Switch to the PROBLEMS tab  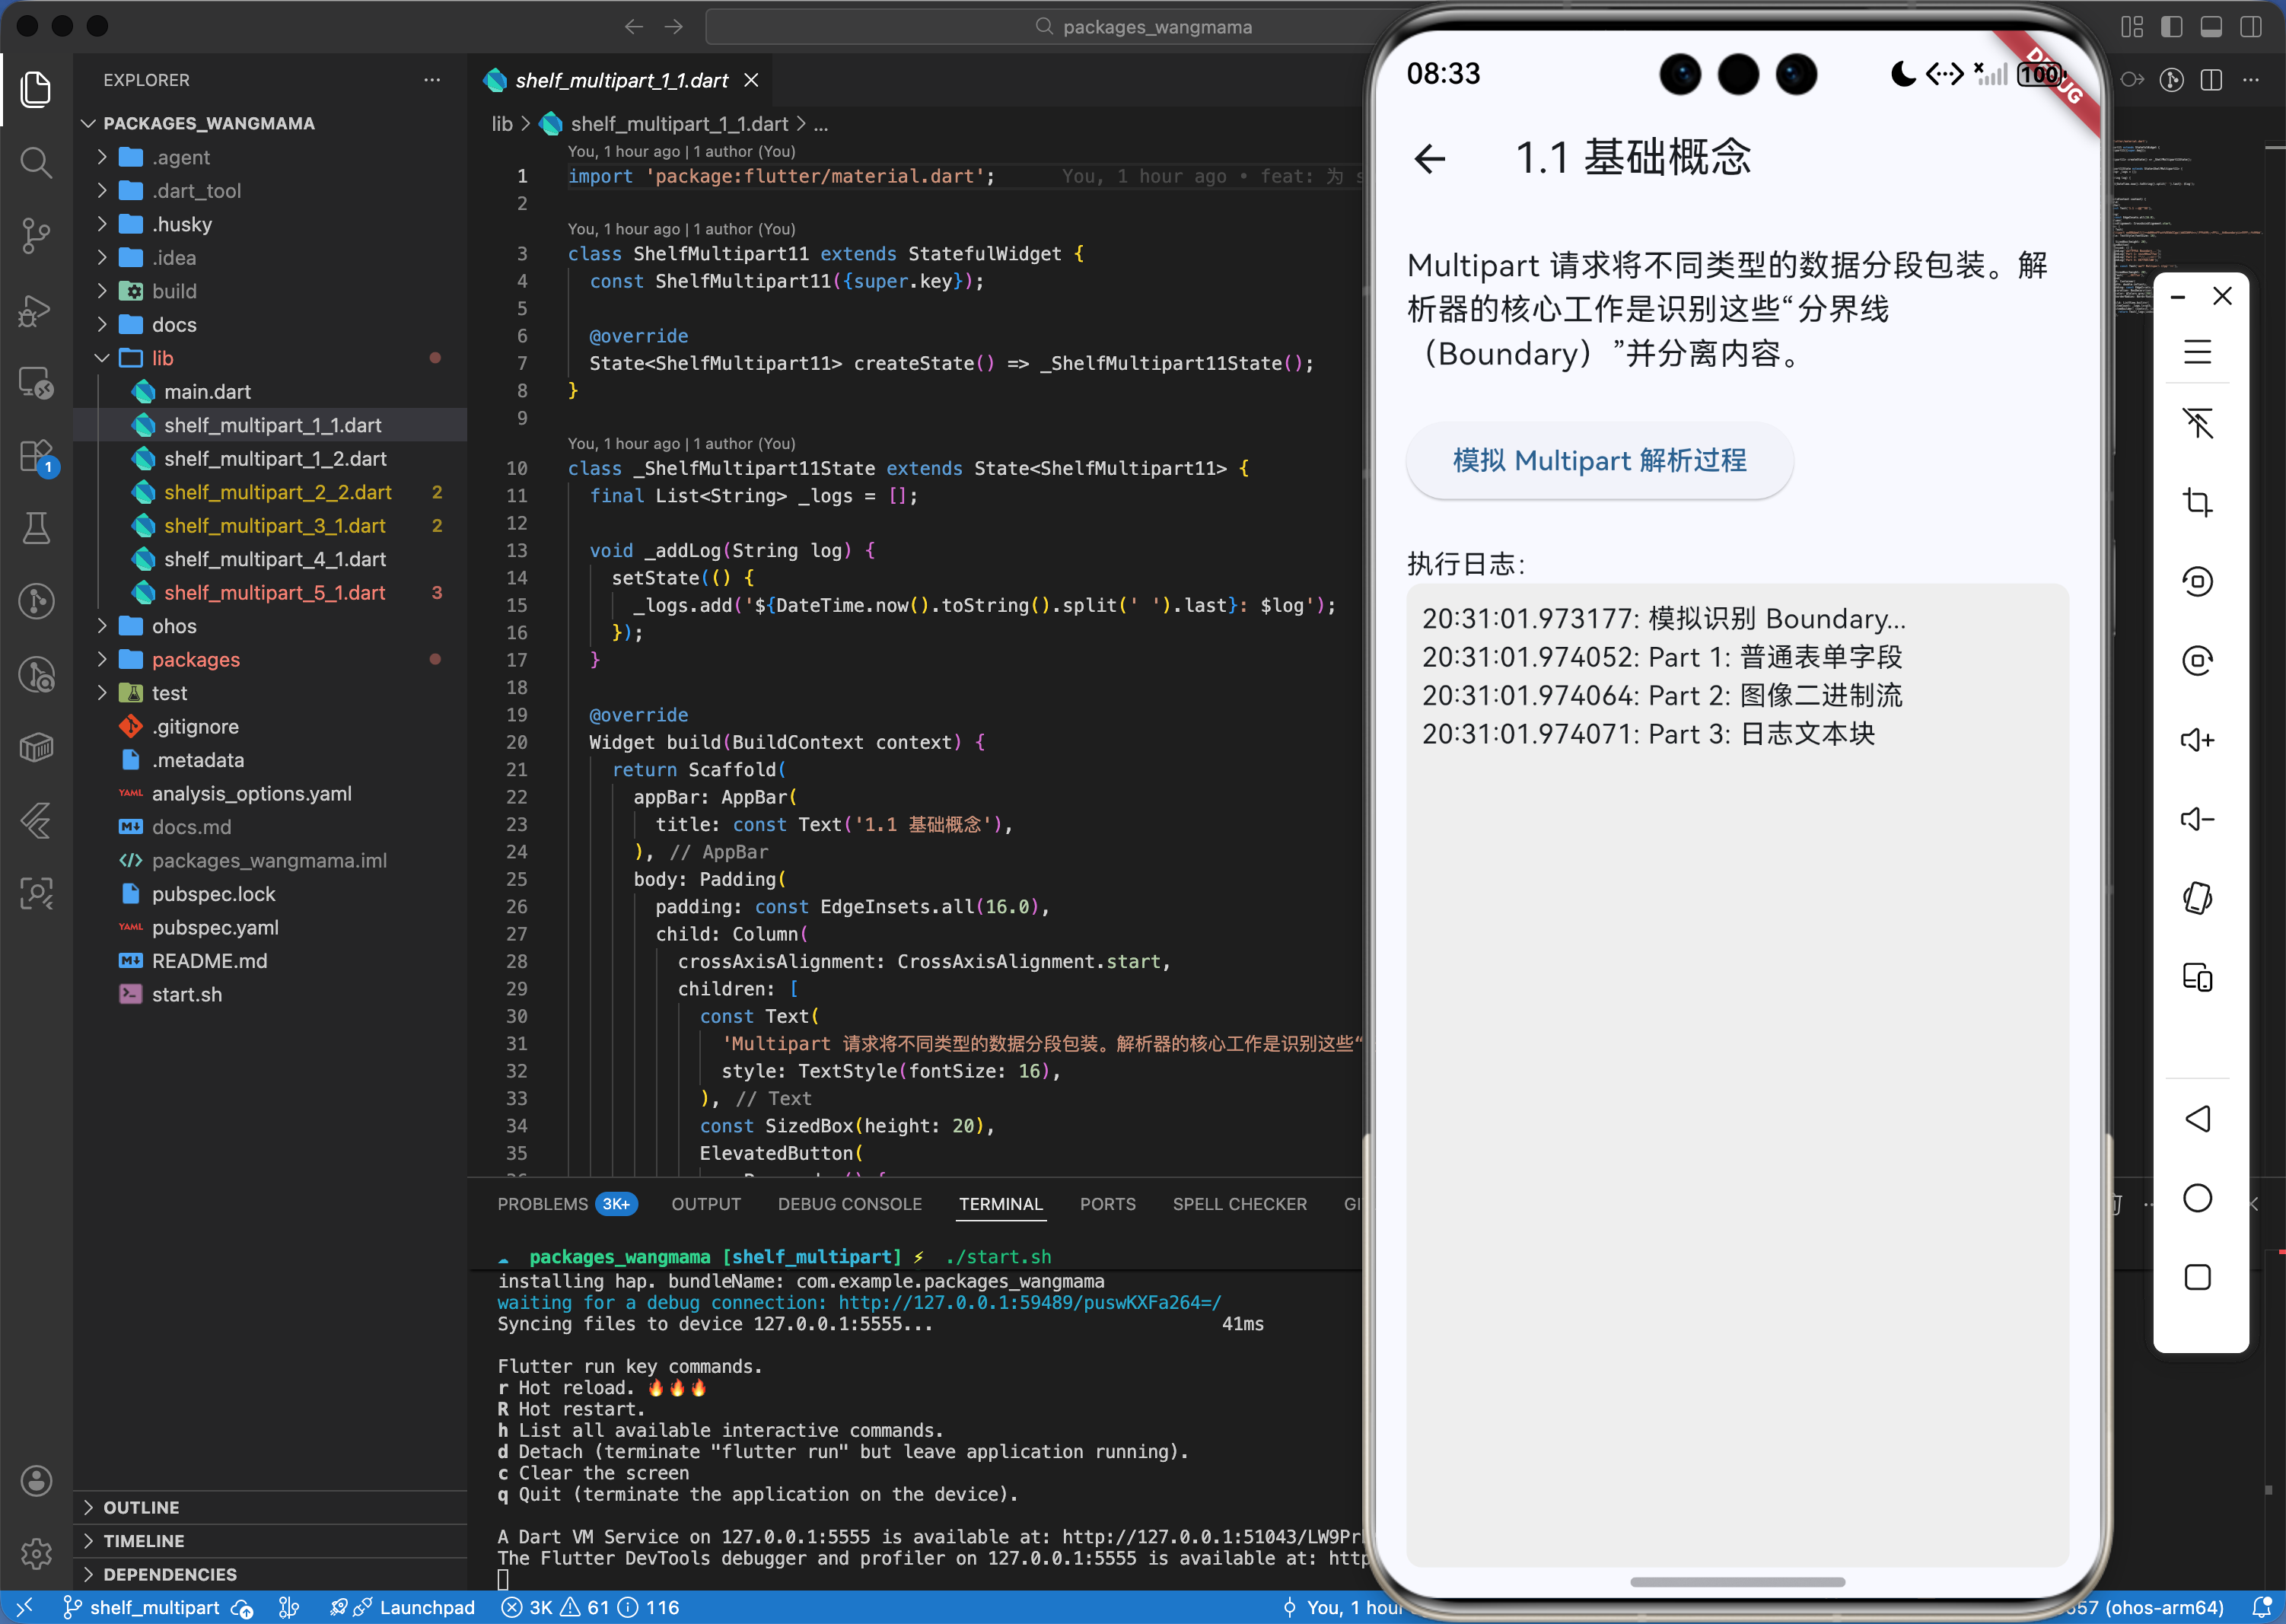542,1204
